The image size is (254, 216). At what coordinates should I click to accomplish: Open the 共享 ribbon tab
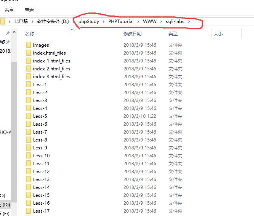click(9, 10)
